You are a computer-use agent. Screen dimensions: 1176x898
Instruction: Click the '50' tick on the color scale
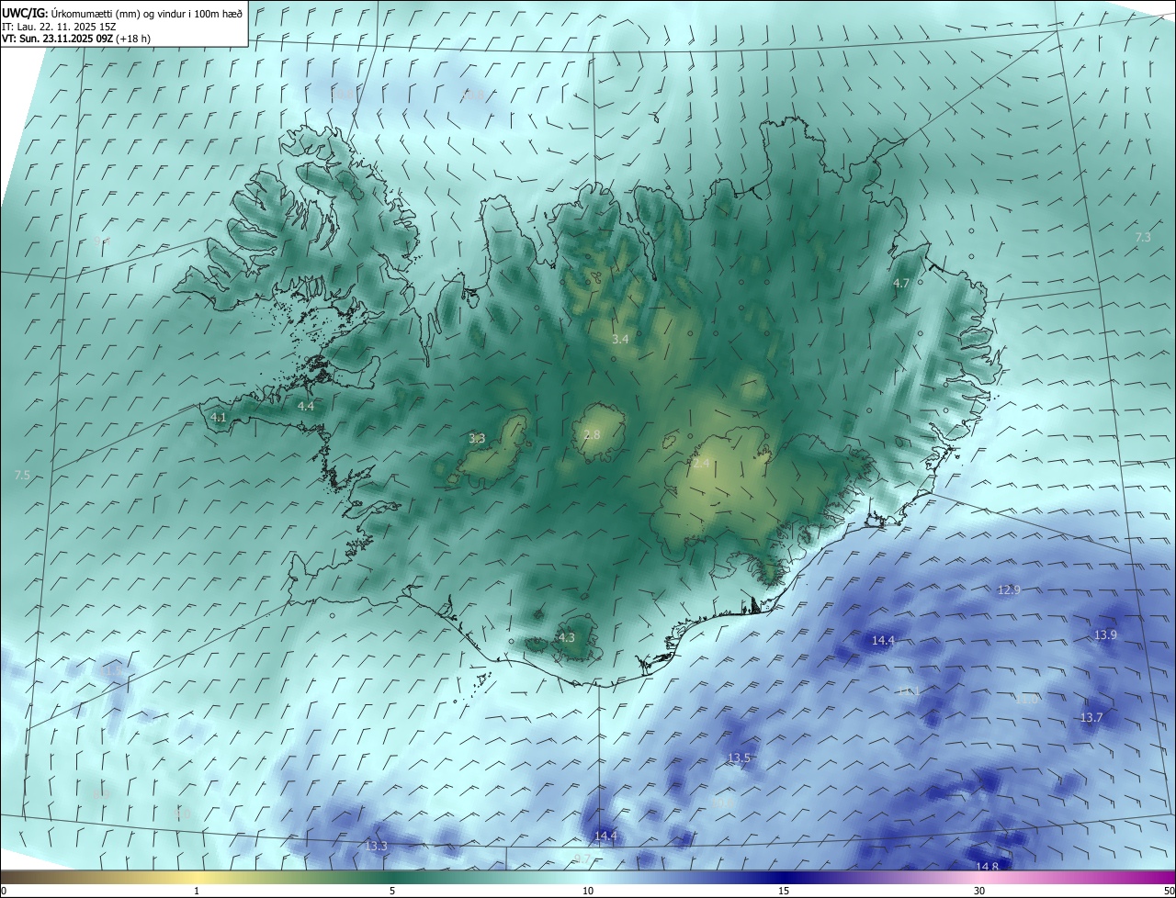(1169, 891)
